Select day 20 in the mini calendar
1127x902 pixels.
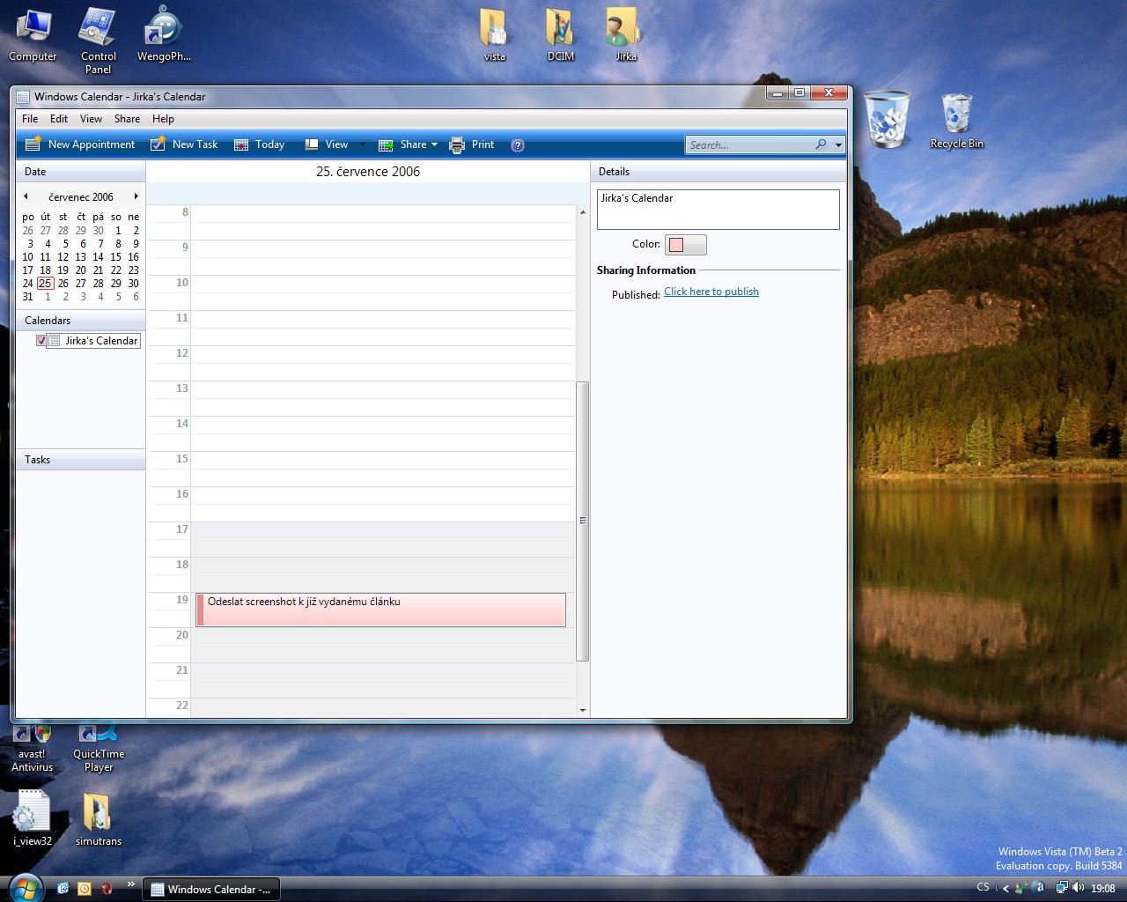click(81, 270)
